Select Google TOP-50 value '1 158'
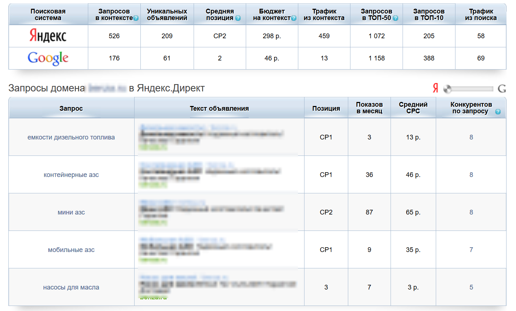 coord(377,58)
